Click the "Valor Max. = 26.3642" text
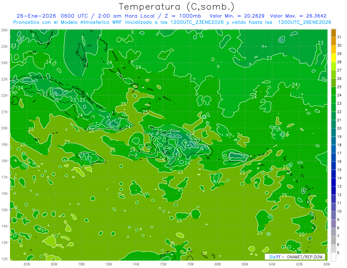This screenshot has width=347, height=268. (x=298, y=16)
